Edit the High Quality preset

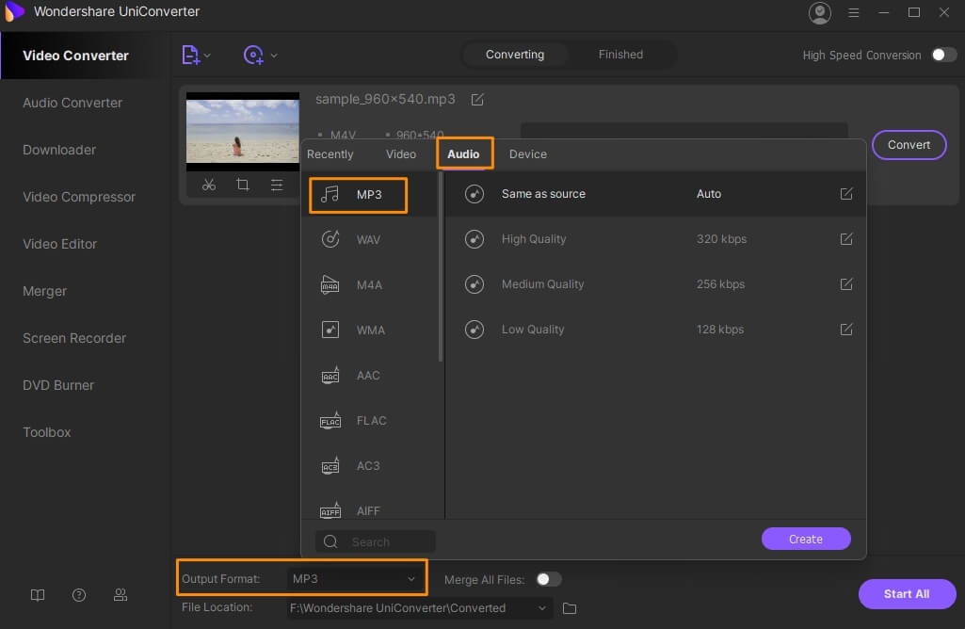click(846, 239)
